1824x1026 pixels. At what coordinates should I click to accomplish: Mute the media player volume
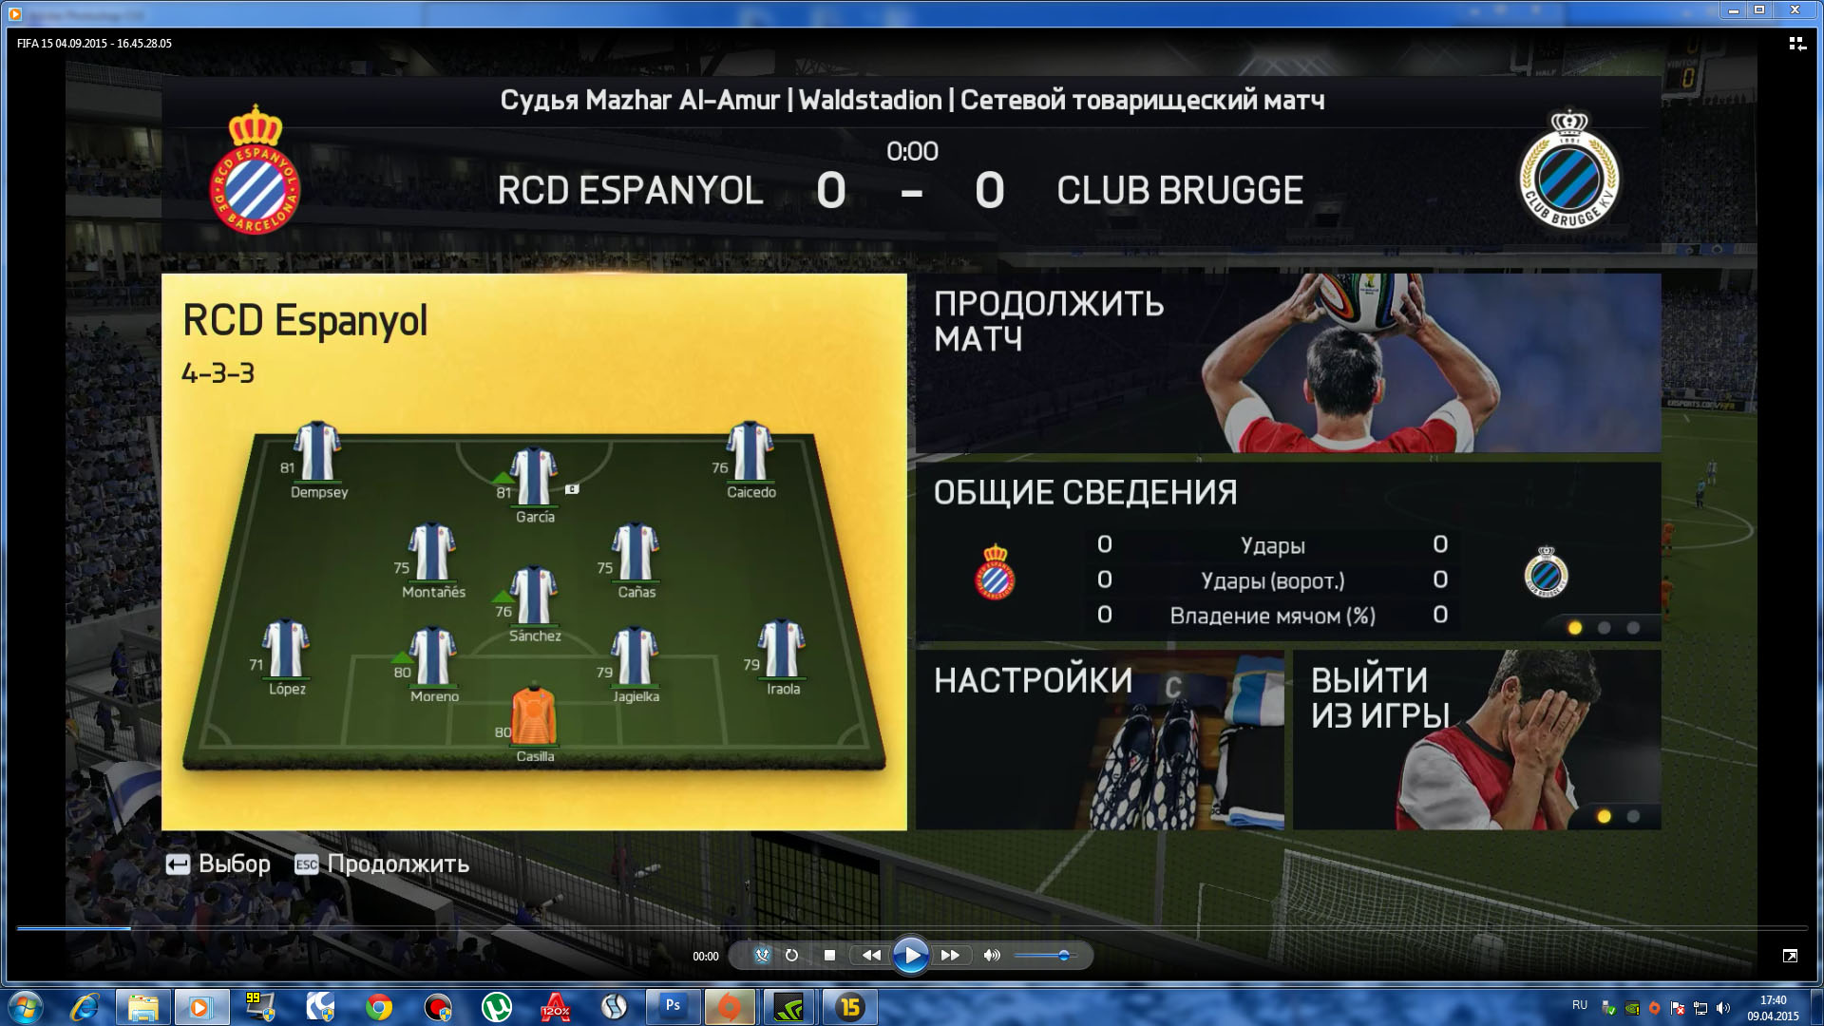coord(992,956)
